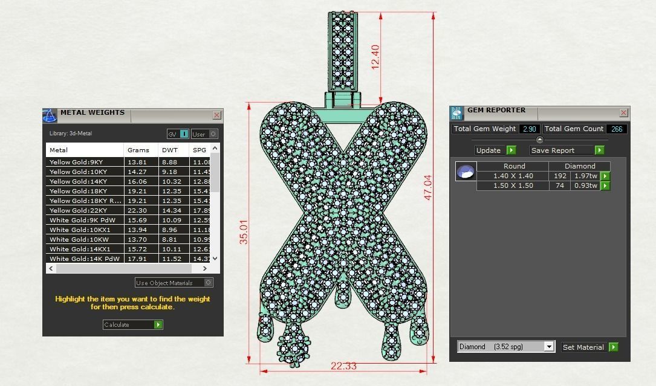Click the metal list scroll down arrow
Screen dimensions: 656x386
pyautogui.click(x=215, y=259)
